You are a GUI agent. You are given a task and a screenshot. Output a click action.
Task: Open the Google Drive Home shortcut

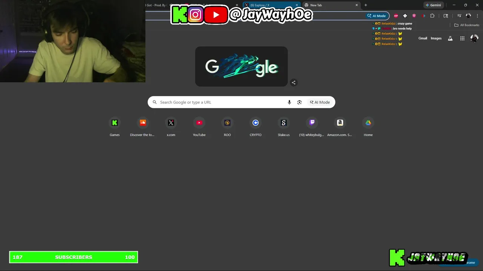(368, 127)
